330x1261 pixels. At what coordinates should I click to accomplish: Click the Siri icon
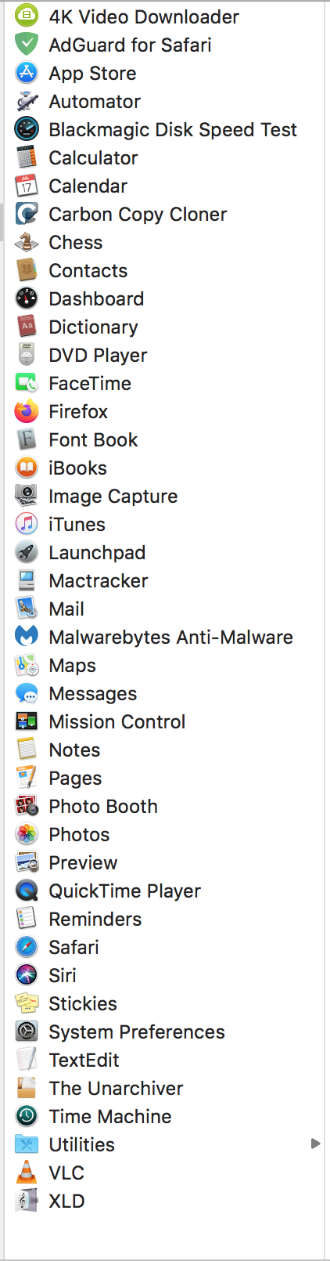27,975
